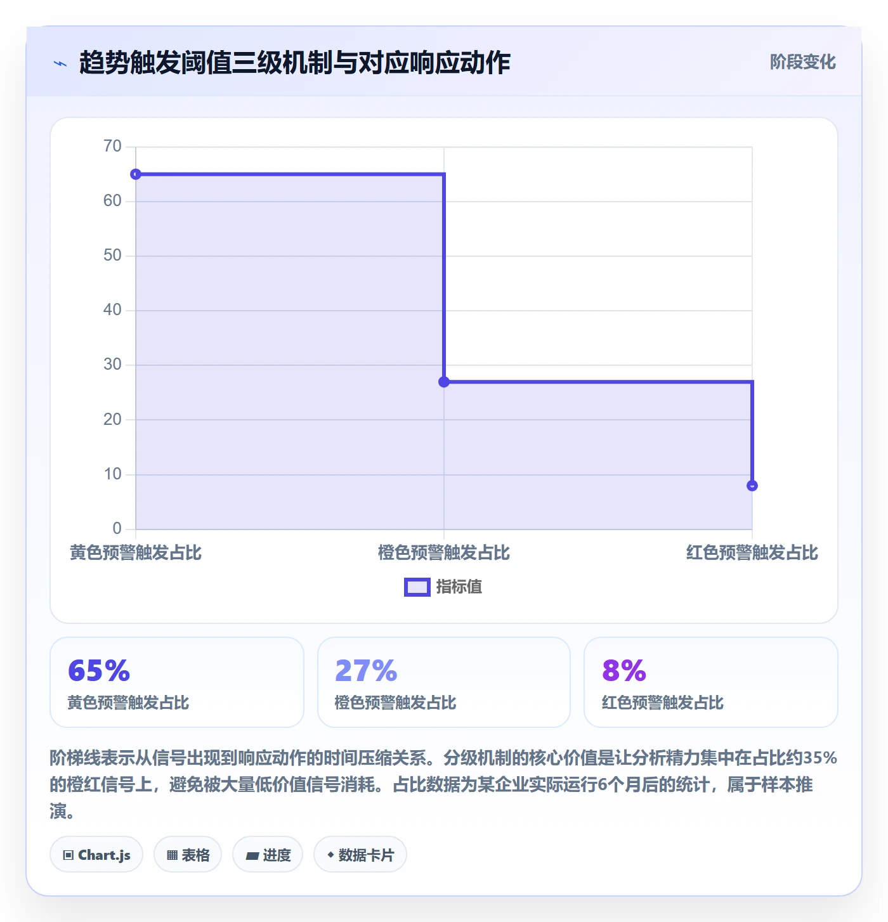Image resolution: width=888 pixels, height=922 pixels.
Task: Select the 黄色预警 data point at 65
Action: [136, 174]
